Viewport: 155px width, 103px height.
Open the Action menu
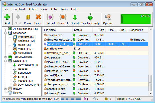coord(33,9)
